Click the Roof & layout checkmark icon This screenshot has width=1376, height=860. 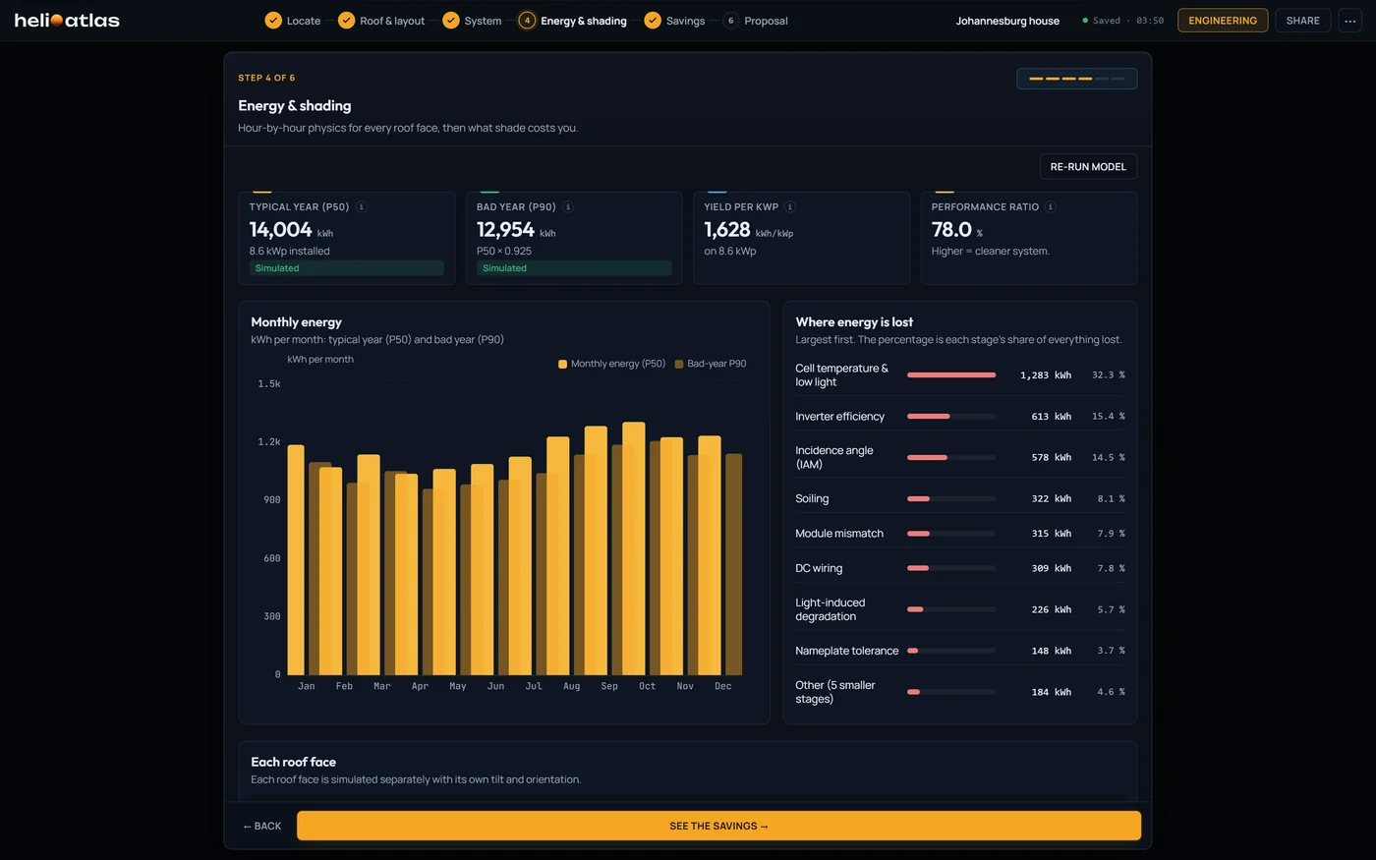[x=346, y=21]
